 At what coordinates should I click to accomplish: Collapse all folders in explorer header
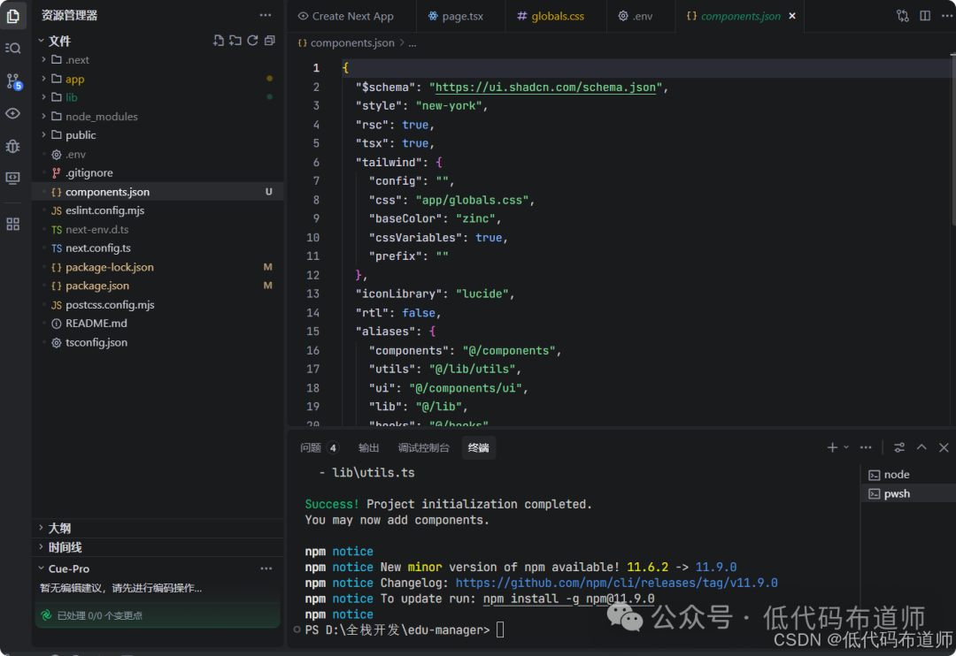coord(269,41)
